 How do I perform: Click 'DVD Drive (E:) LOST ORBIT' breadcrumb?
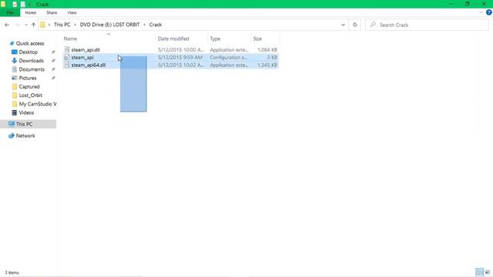(109, 25)
